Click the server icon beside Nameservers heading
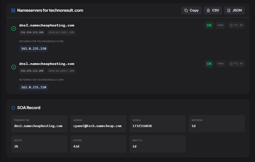 [x=13, y=10]
